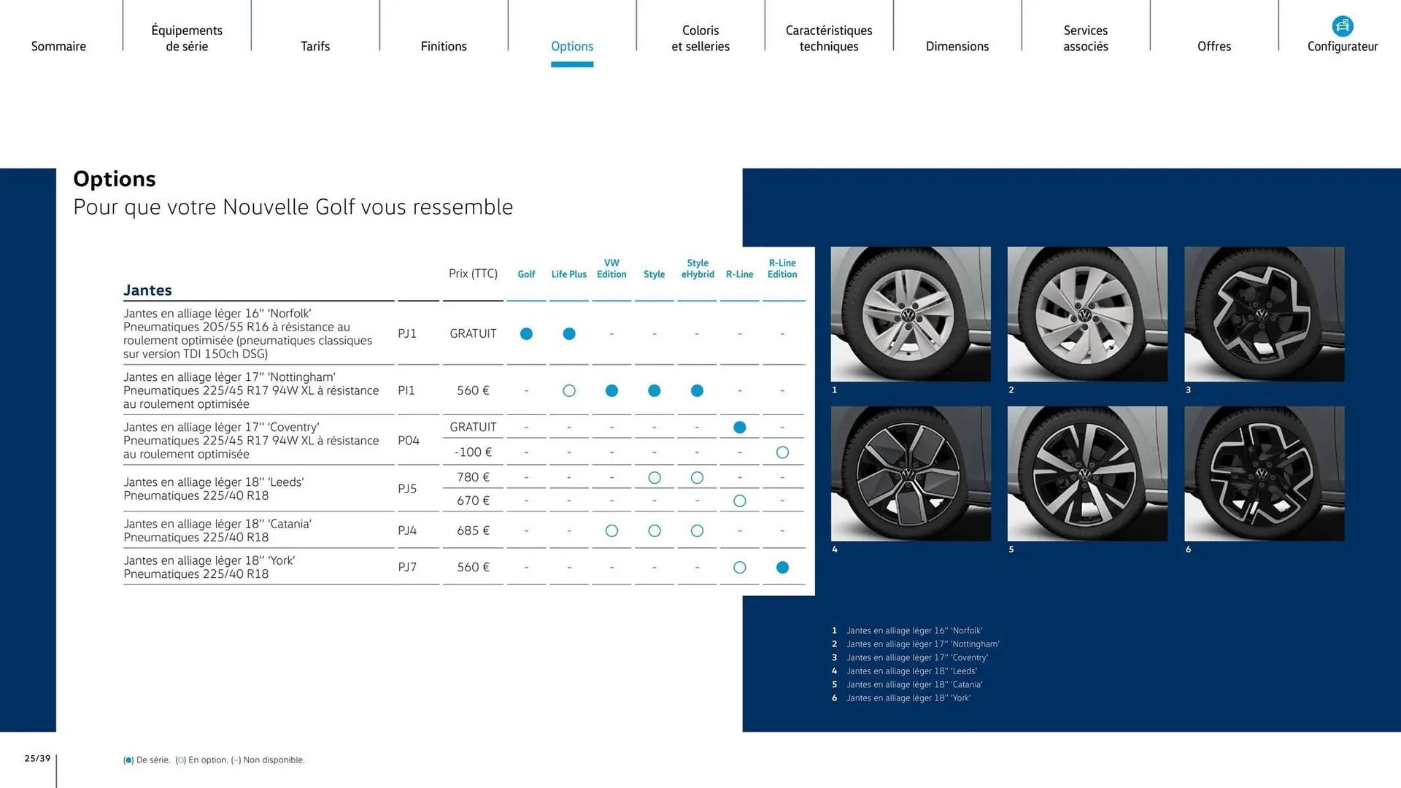The image size is (1401, 788).
Task: Open Caractéristiques techniques
Action: 829,38
